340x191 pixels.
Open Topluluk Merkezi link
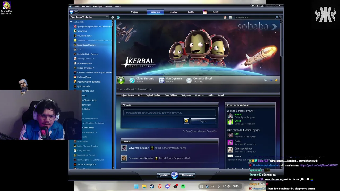click(x=153, y=95)
